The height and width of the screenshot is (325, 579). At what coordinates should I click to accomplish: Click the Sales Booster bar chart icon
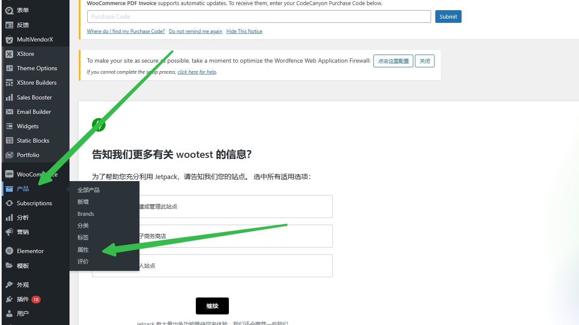pos(9,97)
